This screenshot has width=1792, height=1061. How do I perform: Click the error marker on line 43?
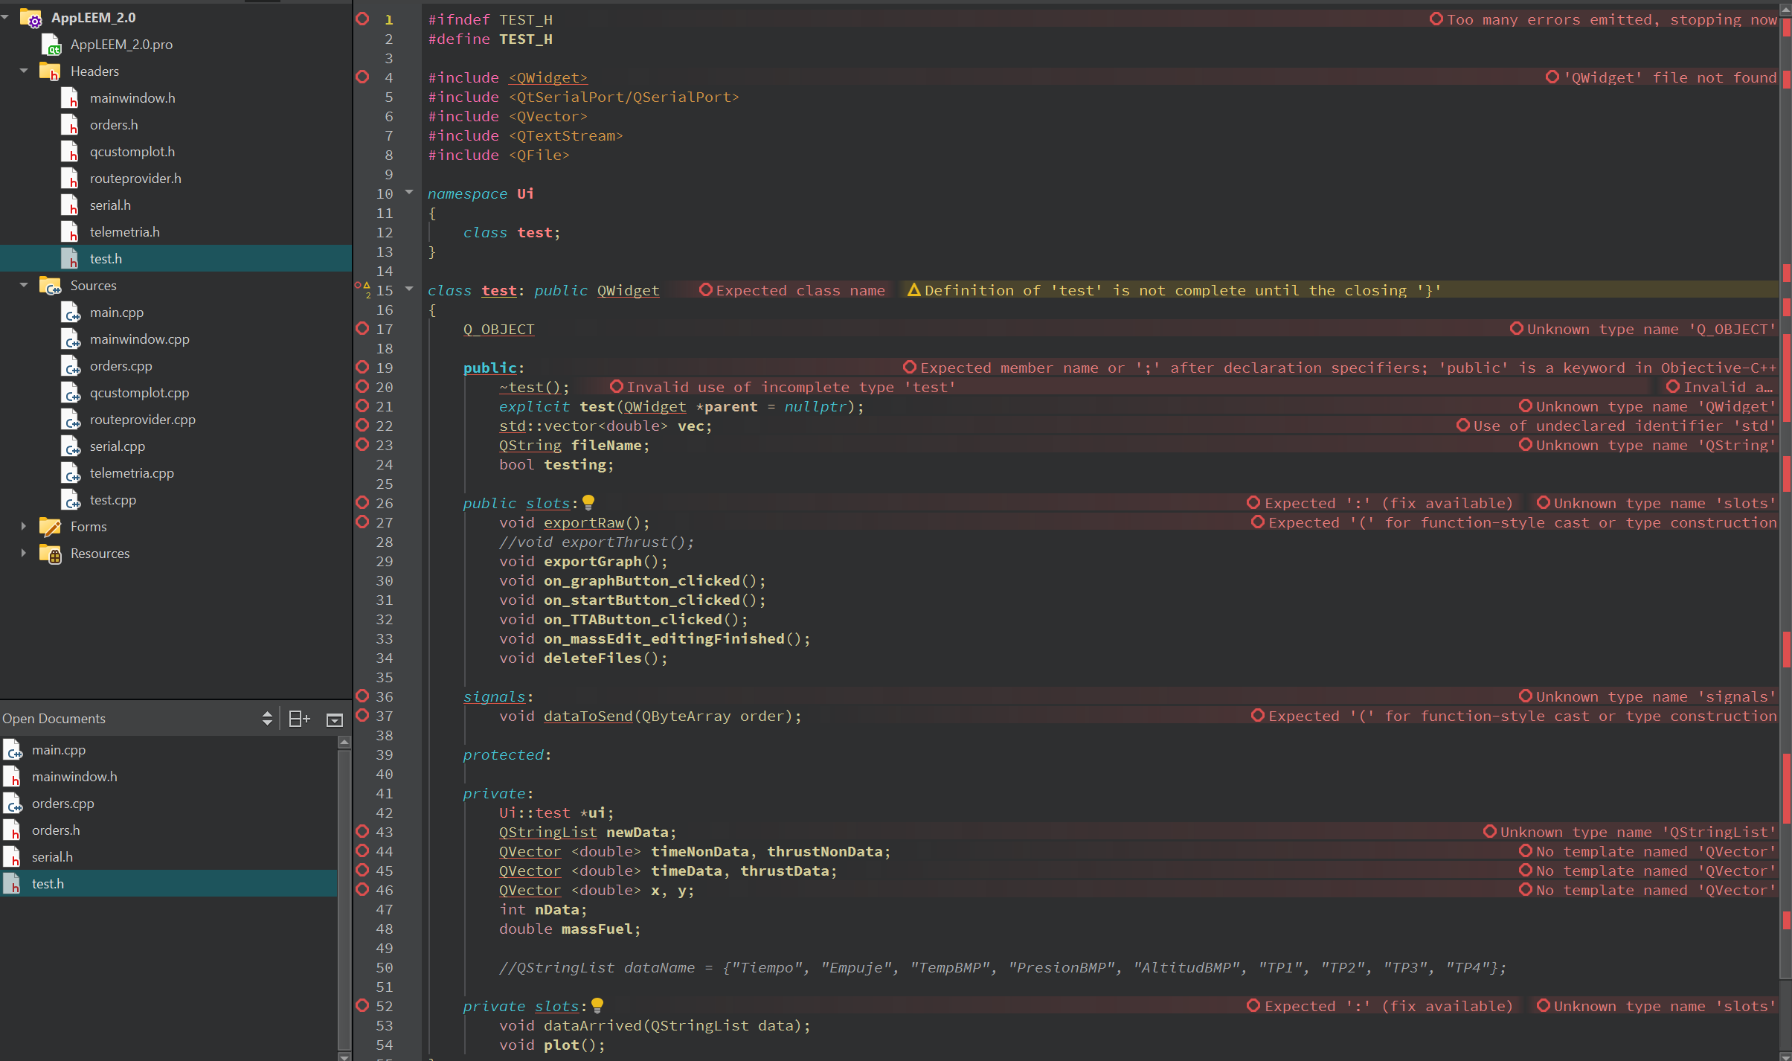pyautogui.click(x=362, y=831)
